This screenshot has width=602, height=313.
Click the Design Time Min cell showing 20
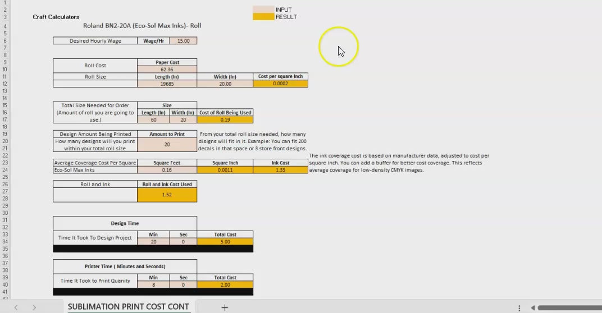(x=153, y=242)
